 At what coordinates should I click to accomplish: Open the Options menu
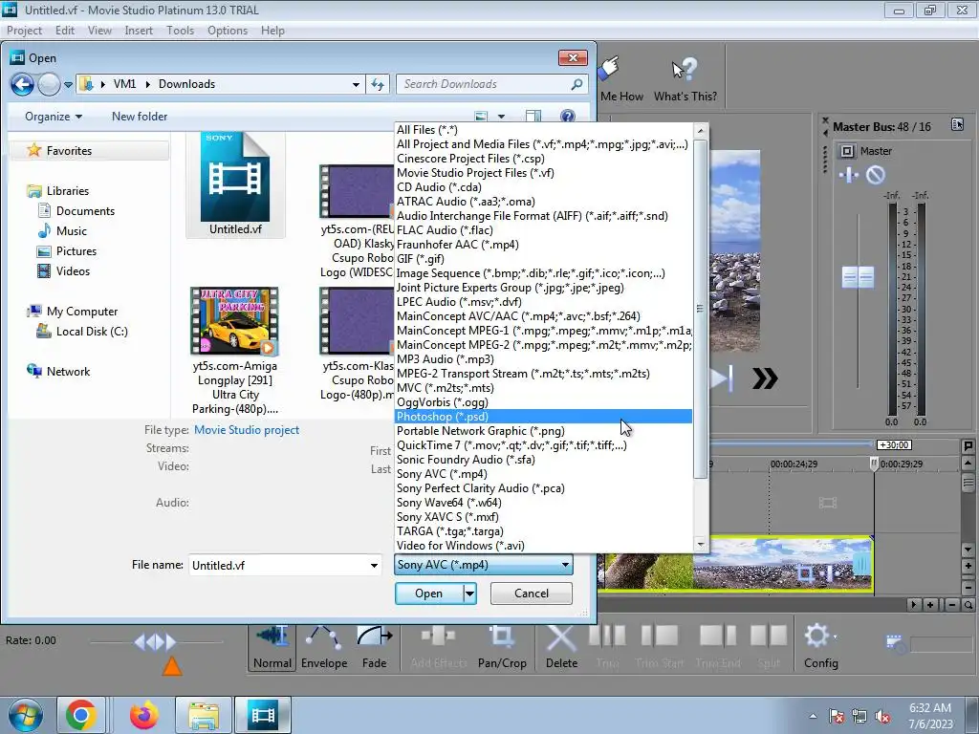pos(228,31)
